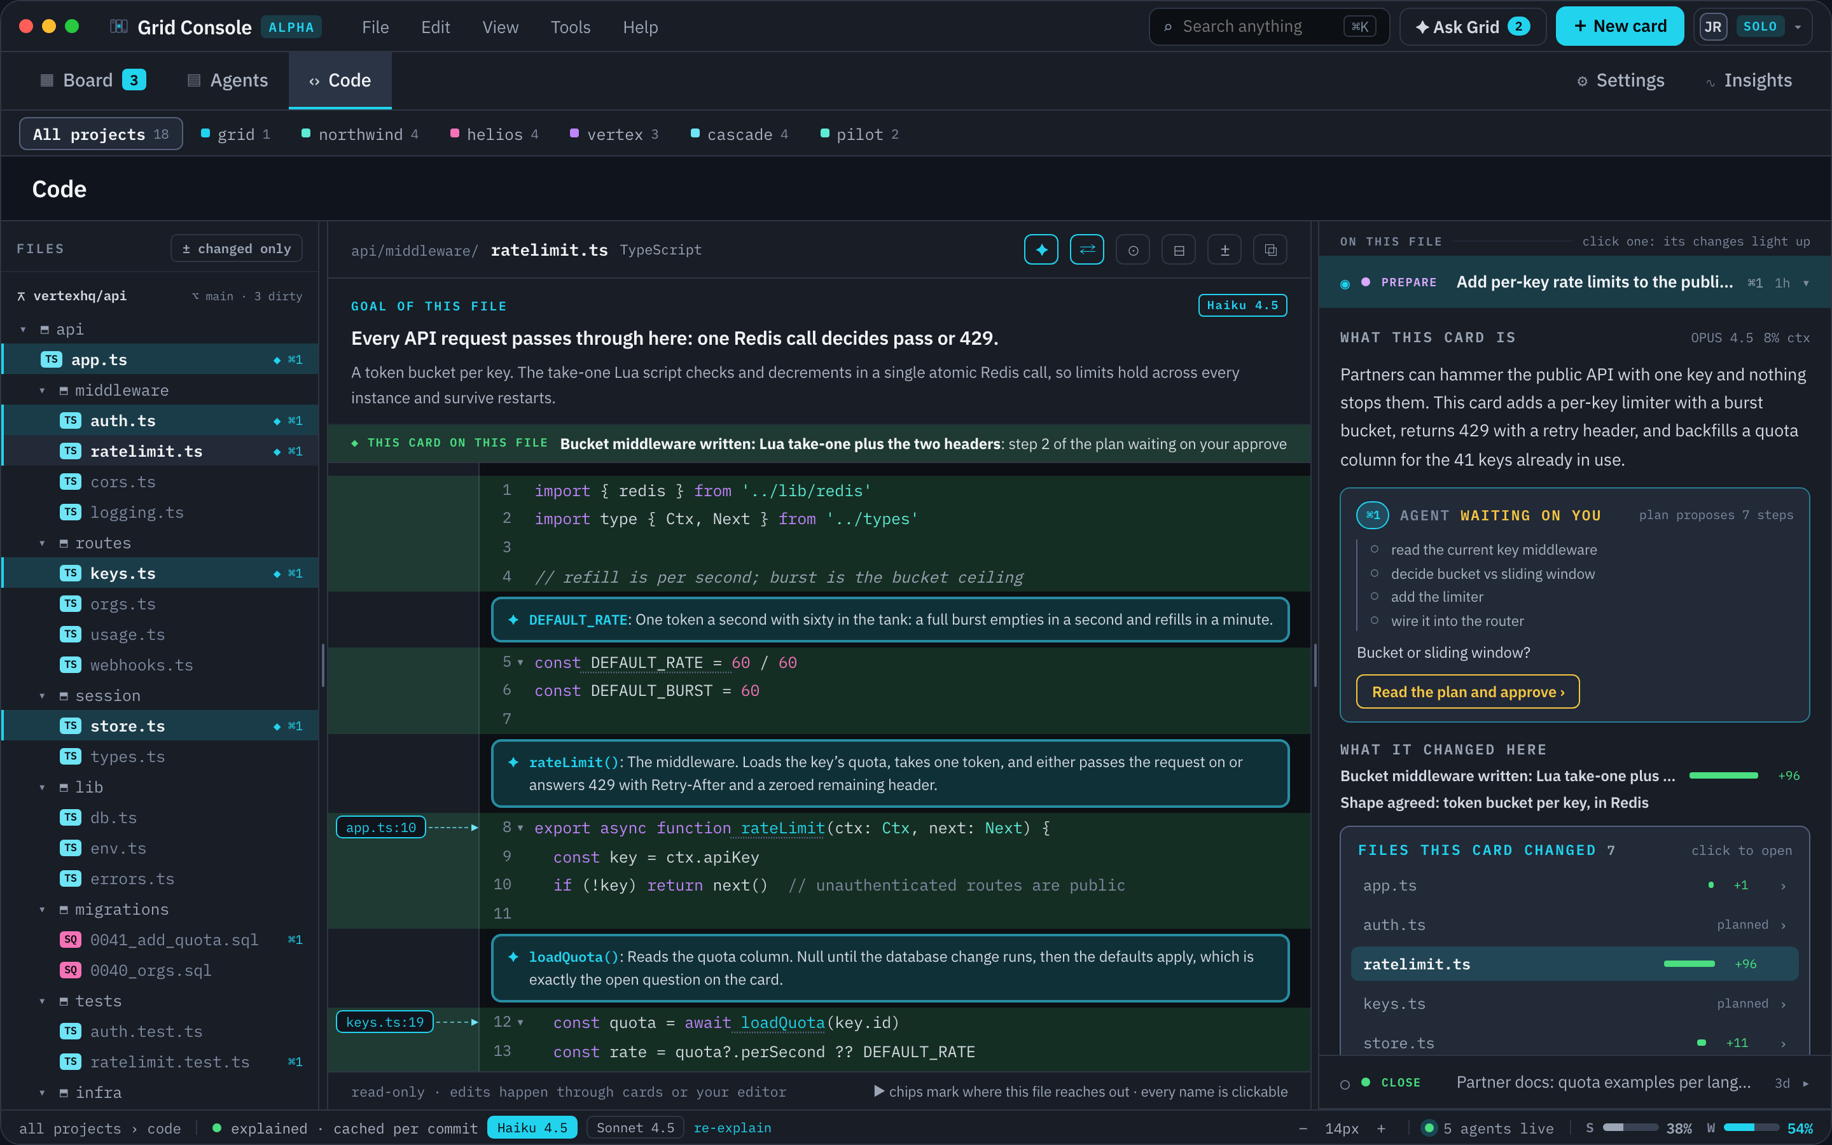Increase font size with plus in status bar
The width and height of the screenshot is (1832, 1145).
click(x=1382, y=1128)
